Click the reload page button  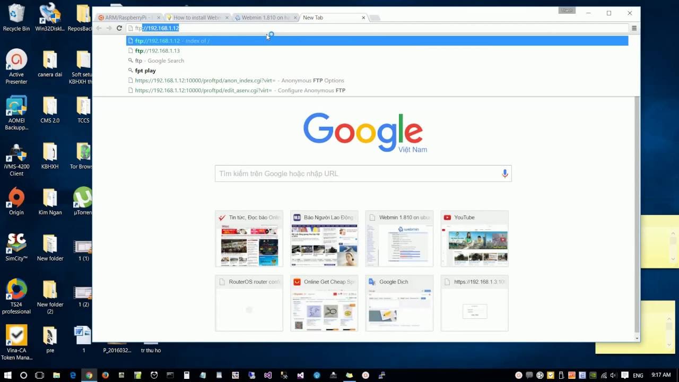coord(119,28)
